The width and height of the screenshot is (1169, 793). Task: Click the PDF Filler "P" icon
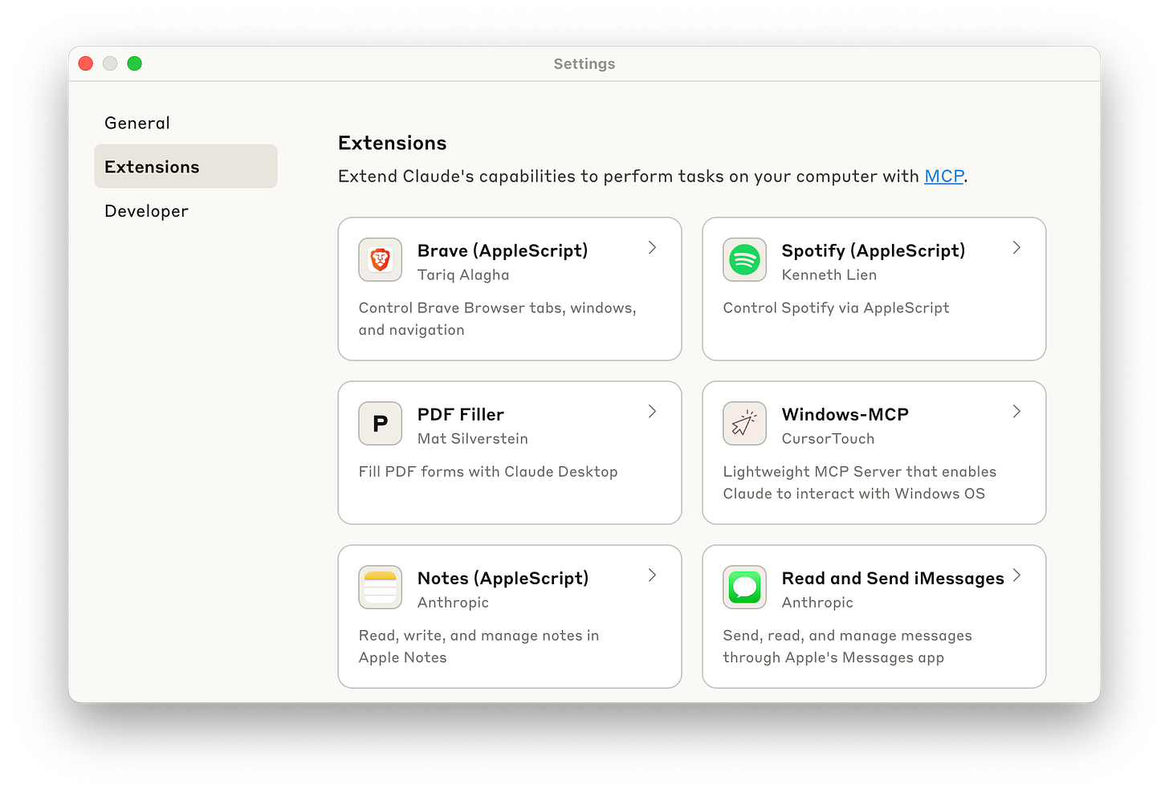381,424
